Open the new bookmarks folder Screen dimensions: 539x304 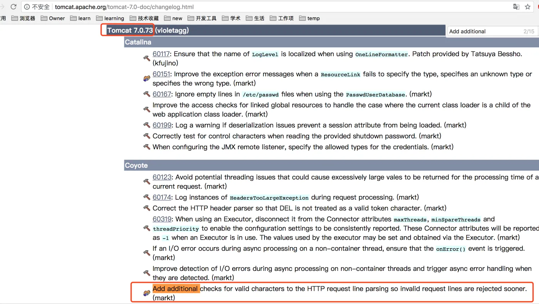[x=173, y=18]
